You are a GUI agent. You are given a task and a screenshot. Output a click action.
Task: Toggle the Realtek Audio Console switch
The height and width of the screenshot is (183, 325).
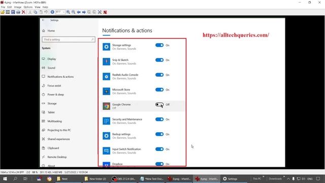pos(159,75)
